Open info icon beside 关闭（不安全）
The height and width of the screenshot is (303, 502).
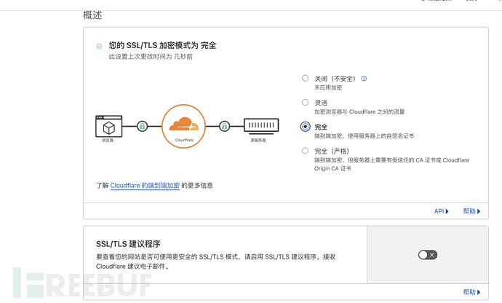[364, 79]
